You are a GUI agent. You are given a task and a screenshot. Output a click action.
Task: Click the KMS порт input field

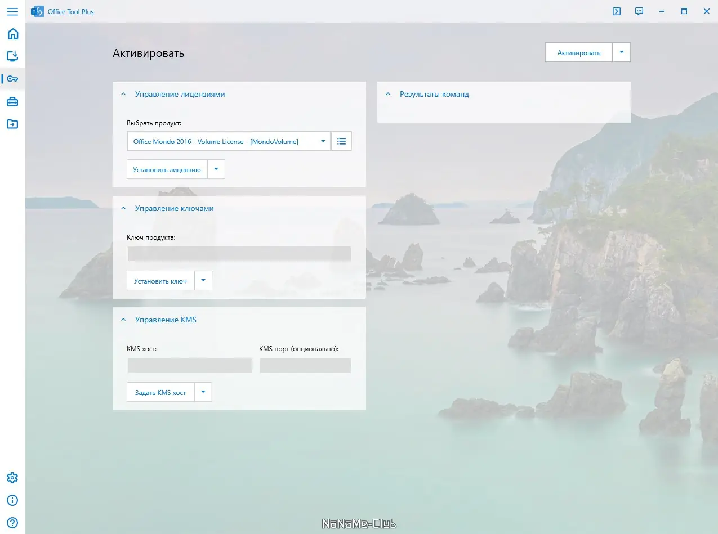click(x=305, y=365)
